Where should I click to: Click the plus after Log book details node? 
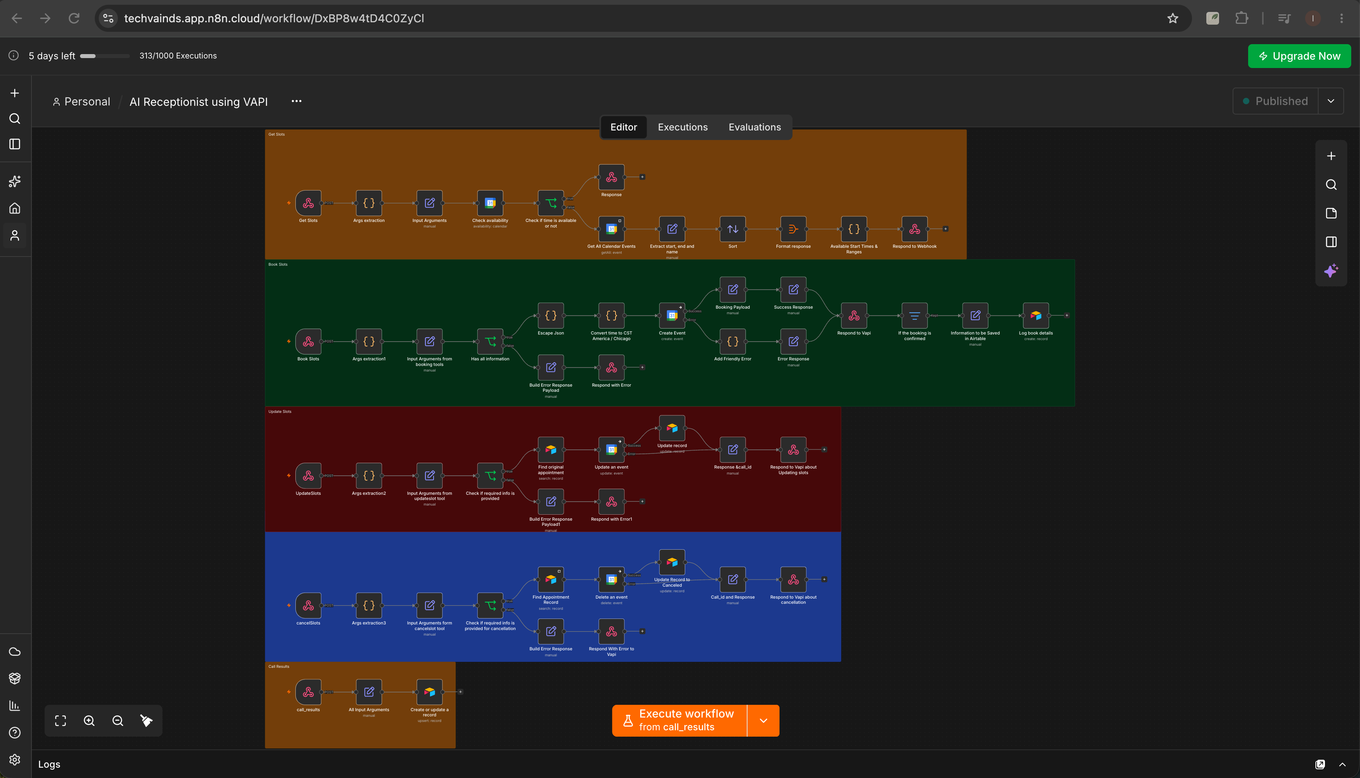1067,315
